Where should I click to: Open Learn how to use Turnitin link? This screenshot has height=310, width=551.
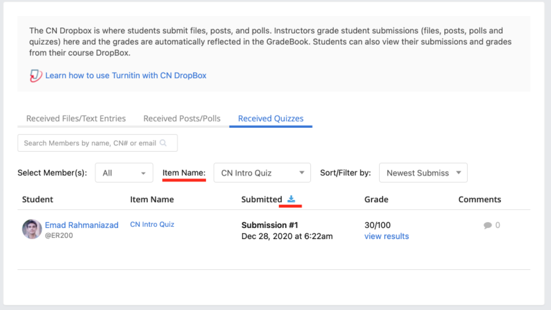(126, 75)
